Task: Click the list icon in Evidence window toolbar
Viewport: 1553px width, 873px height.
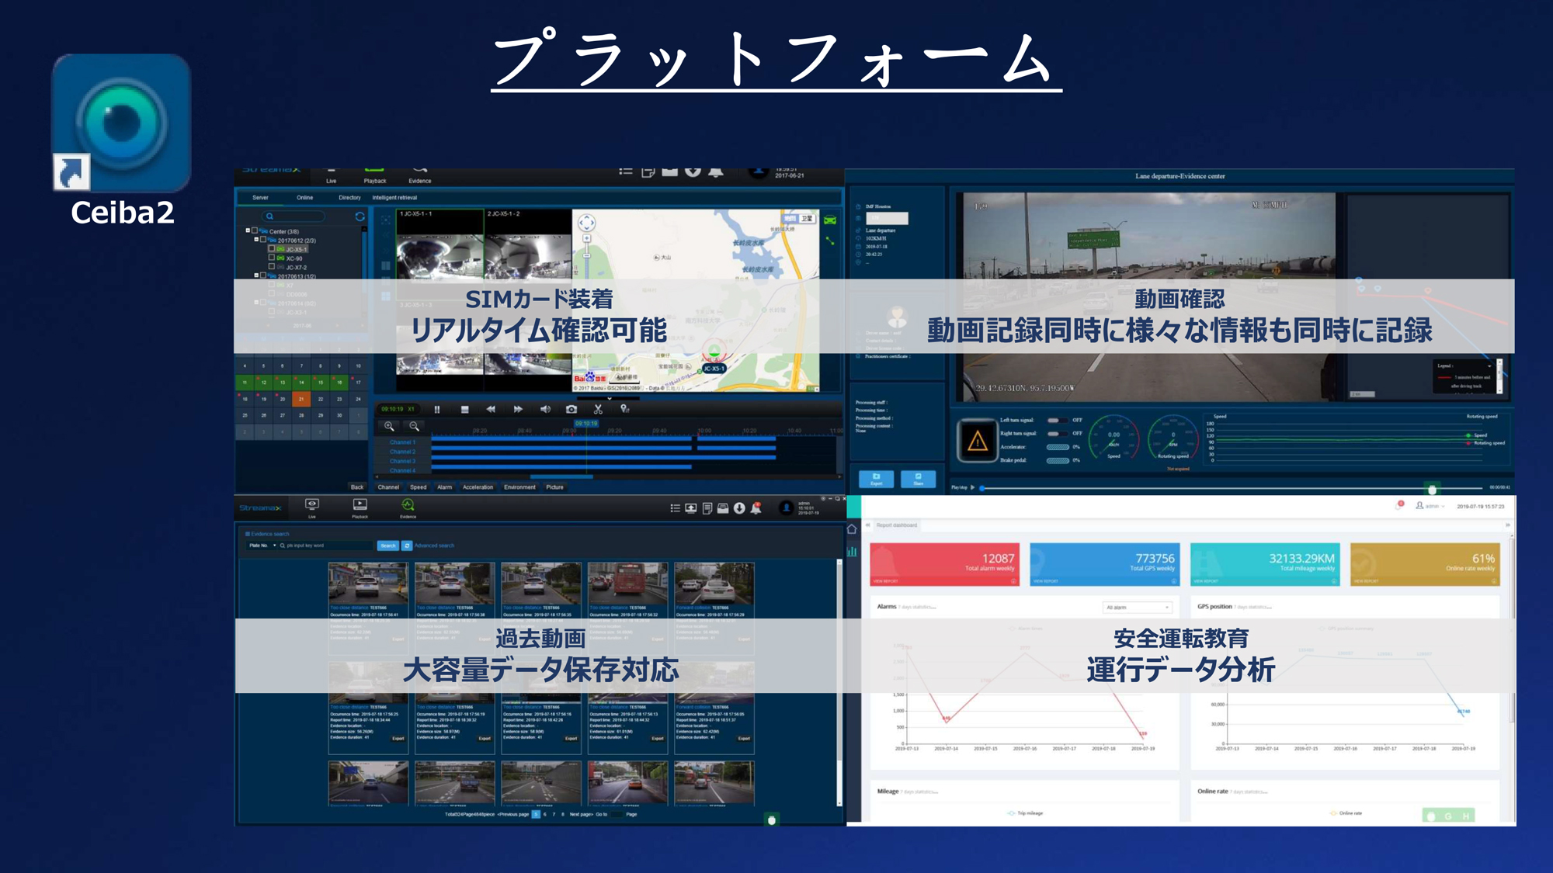Action: tap(675, 508)
